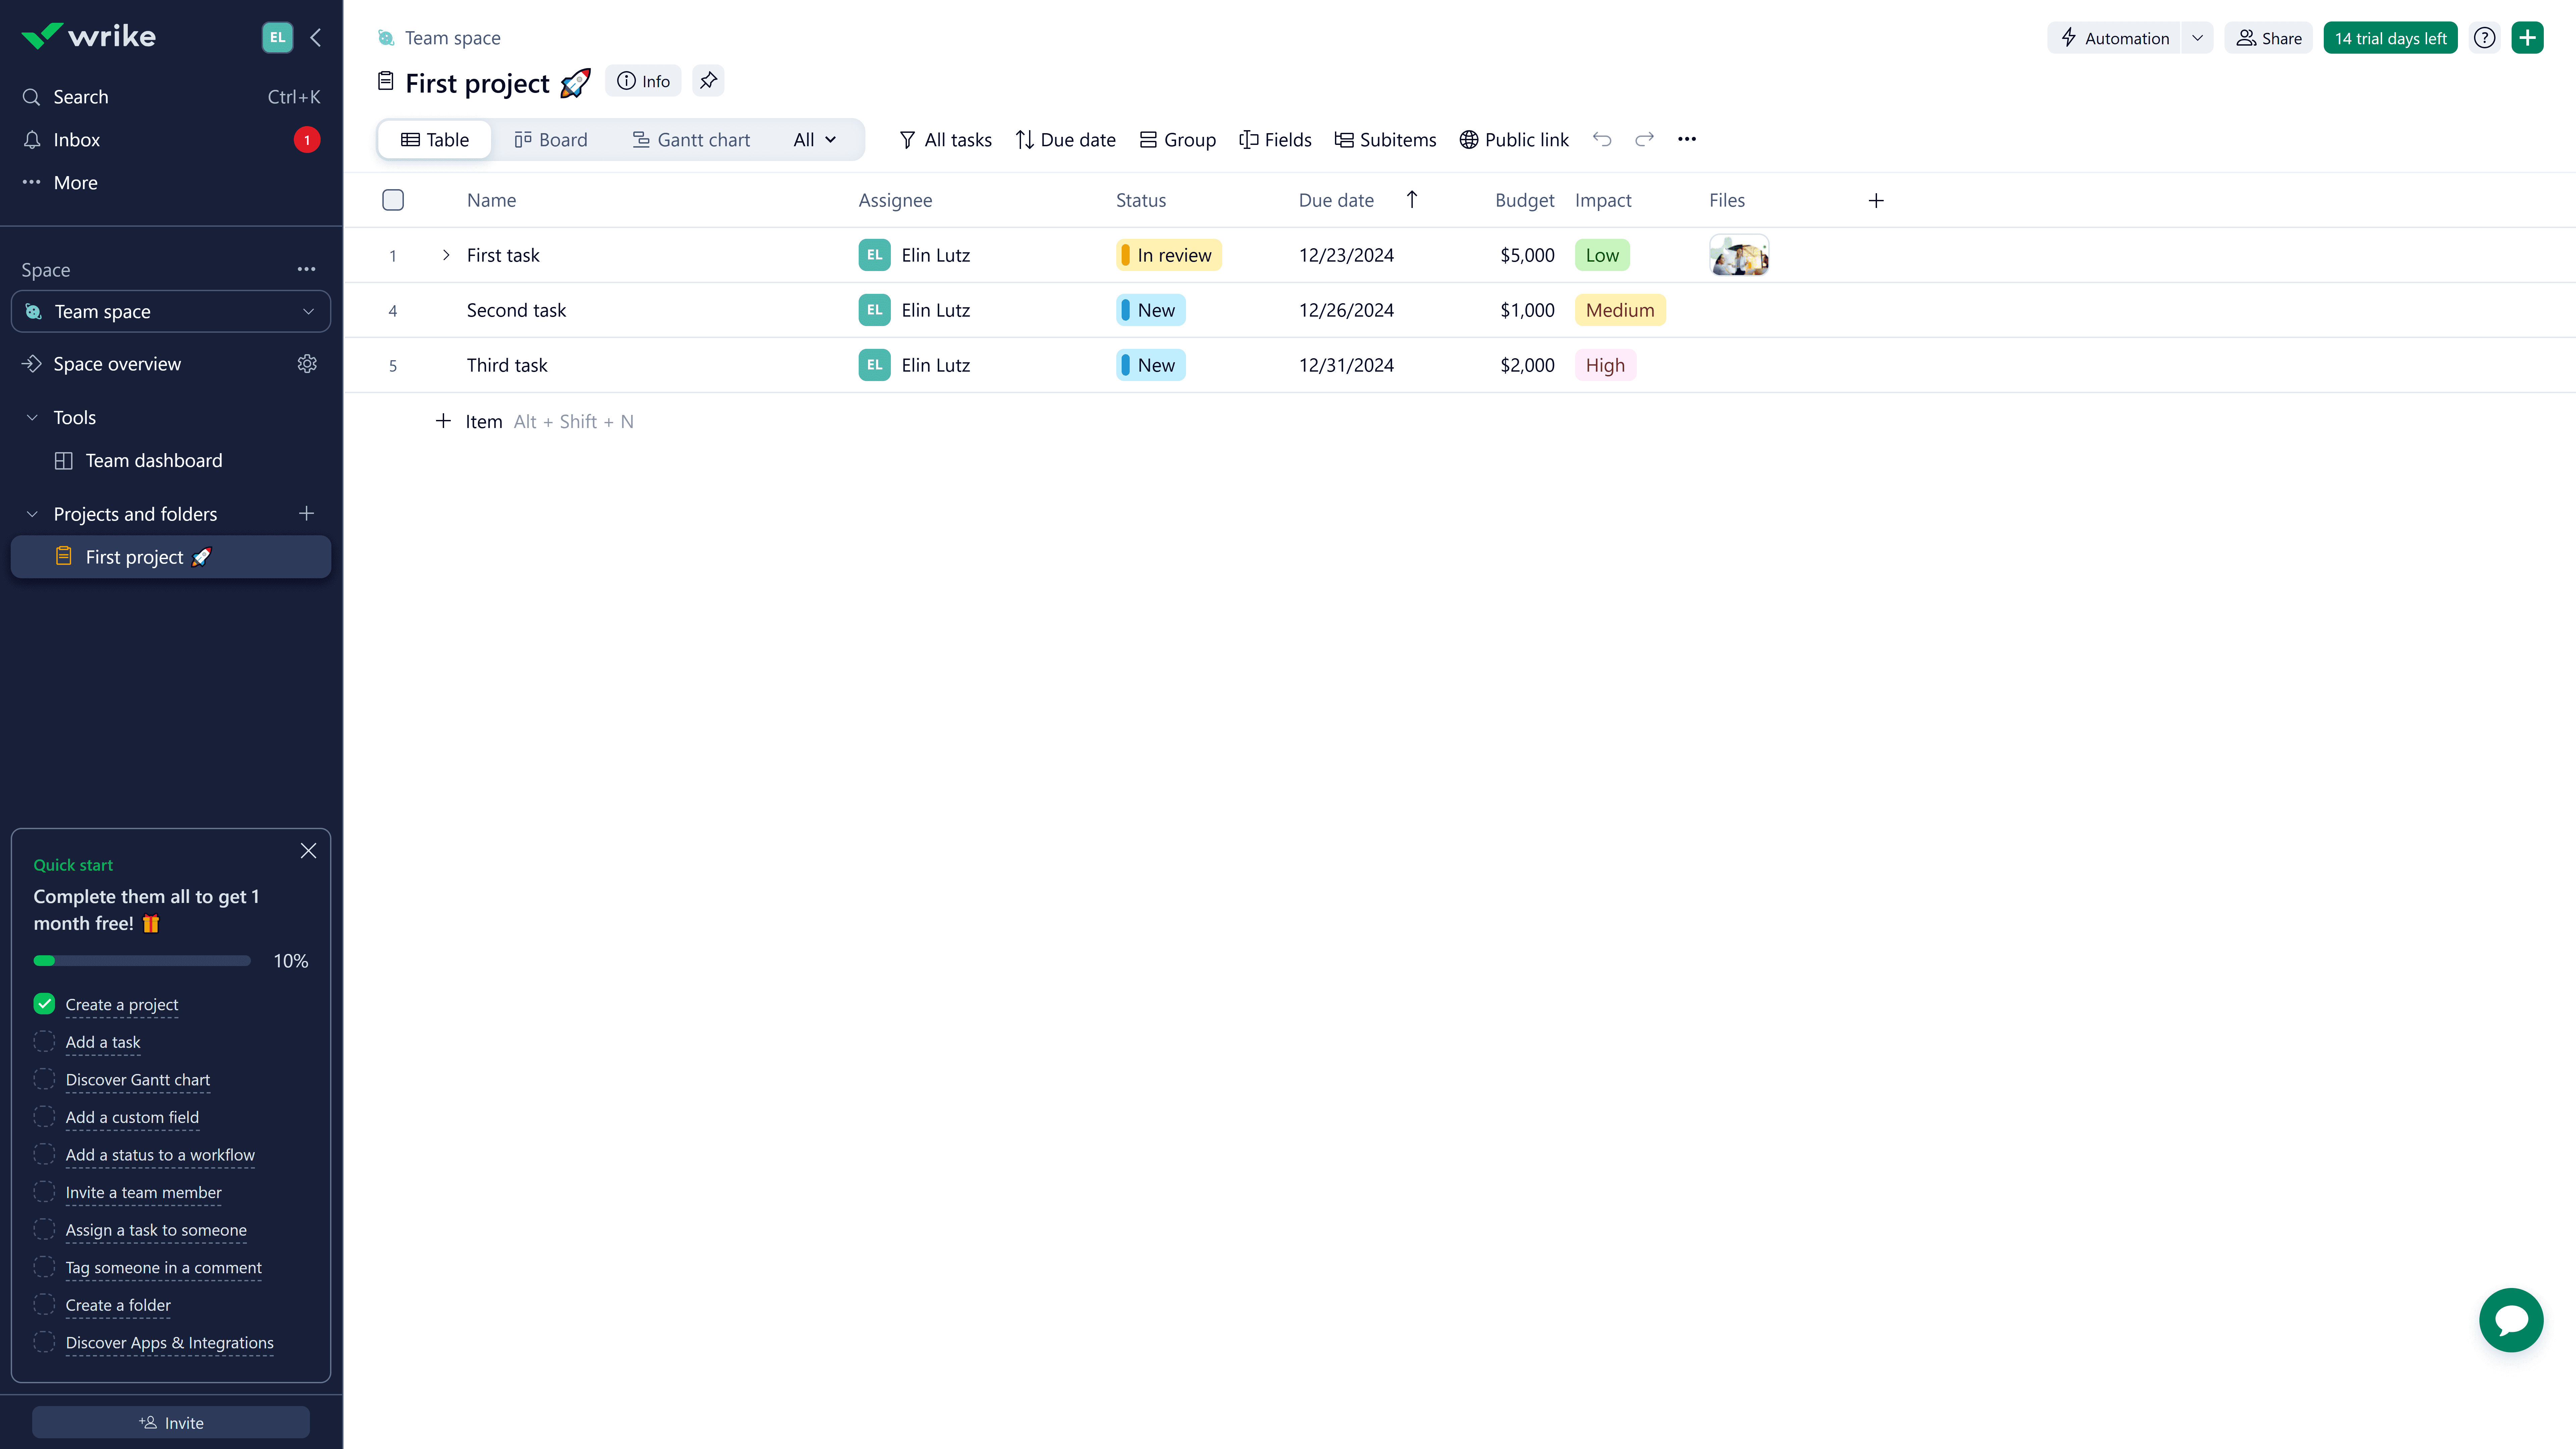Screen dimensions: 2576x1449
Task: Click the Automation button
Action: coord(2115,38)
